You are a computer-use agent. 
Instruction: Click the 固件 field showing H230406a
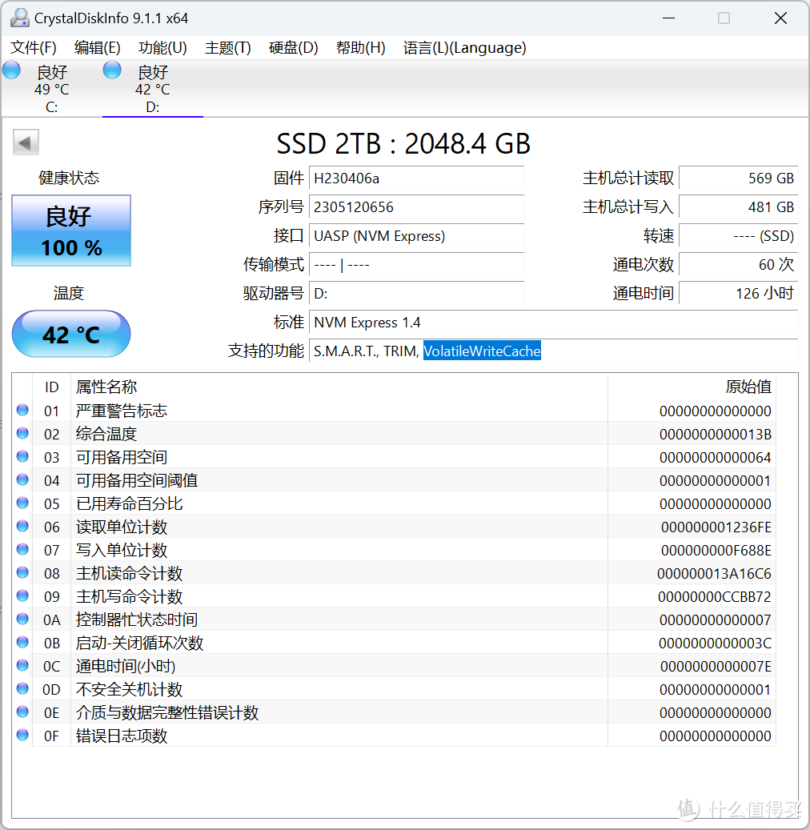pos(417,178)
